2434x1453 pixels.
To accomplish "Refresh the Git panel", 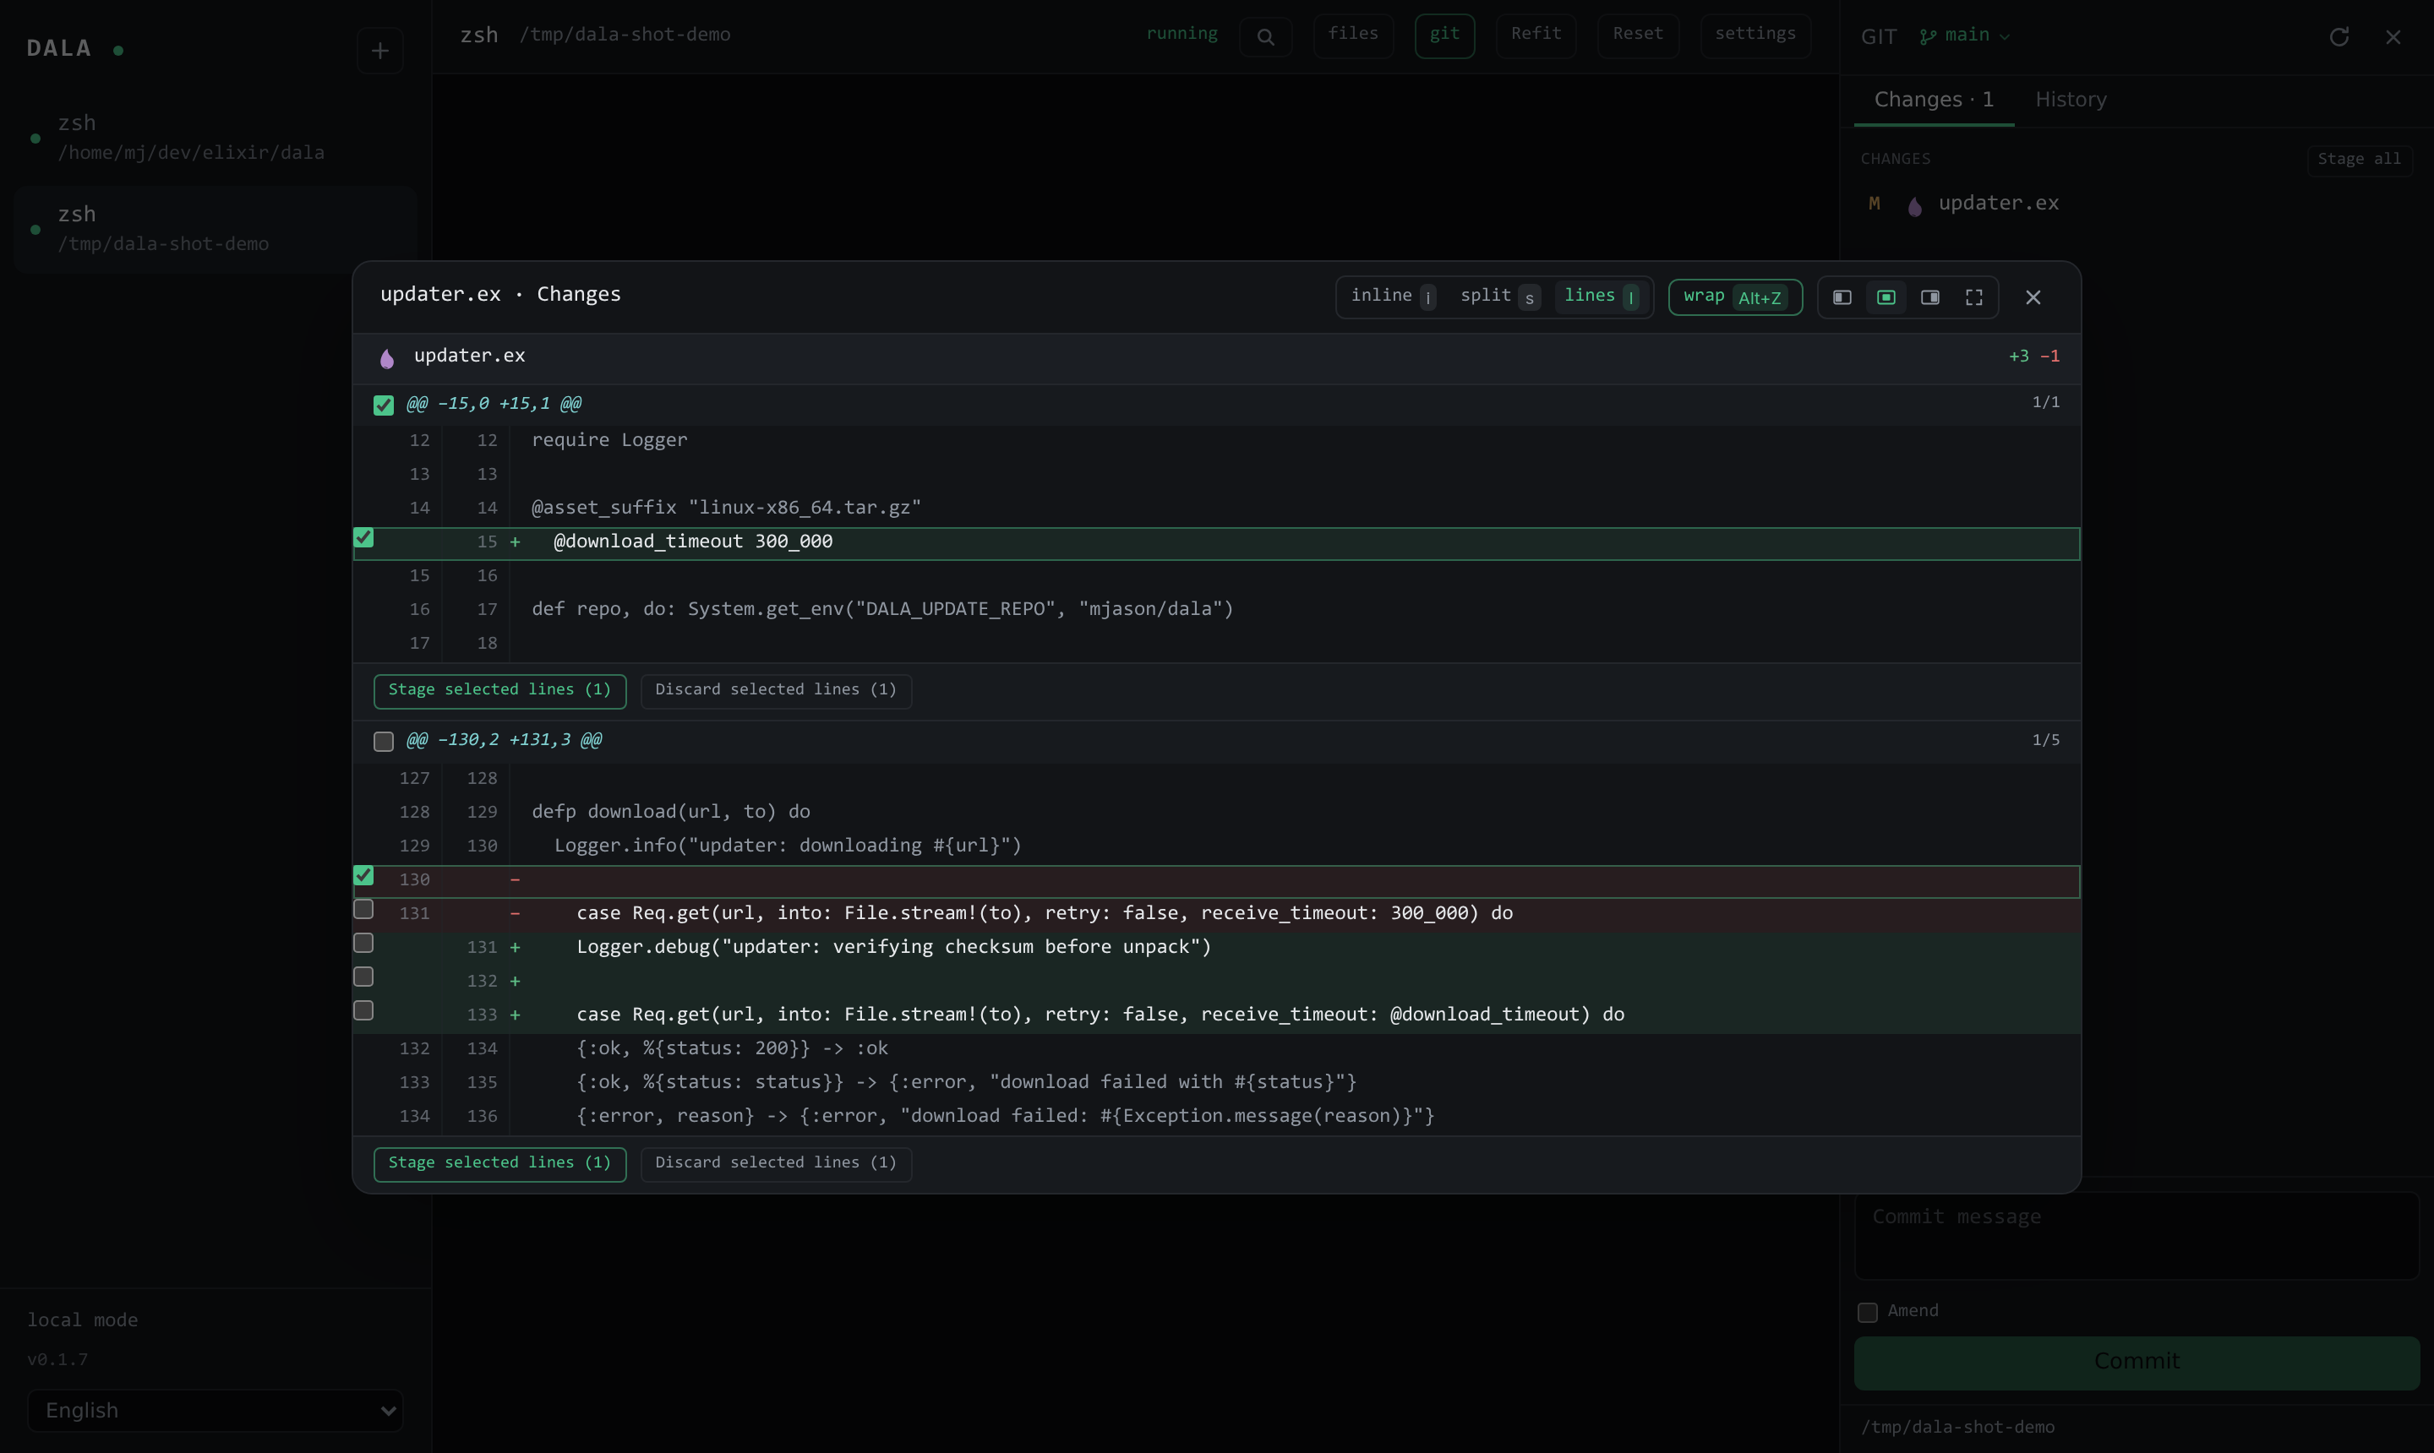I will click(2339, 36).
